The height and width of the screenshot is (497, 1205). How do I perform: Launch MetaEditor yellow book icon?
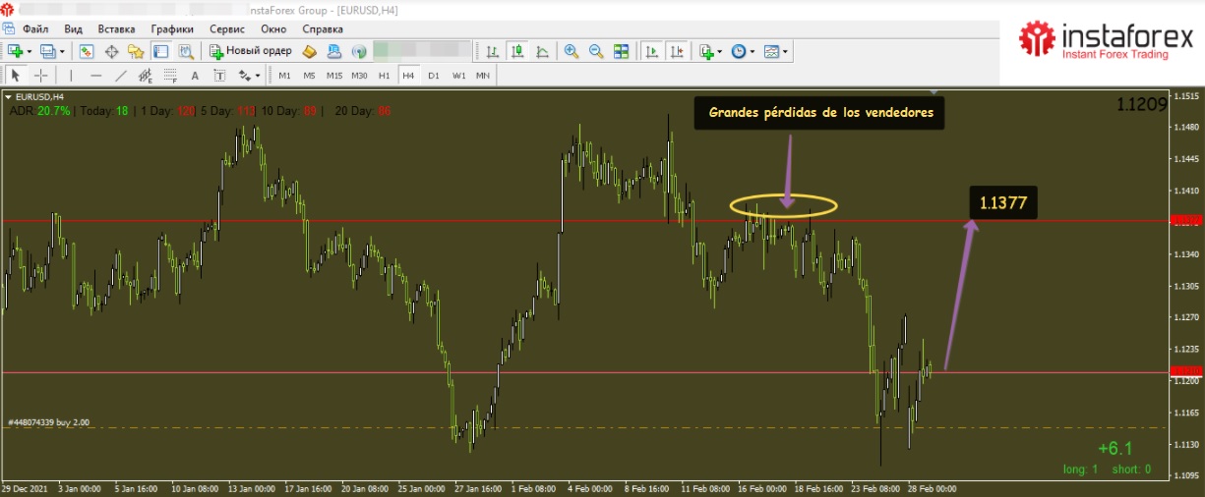[310, 51]
